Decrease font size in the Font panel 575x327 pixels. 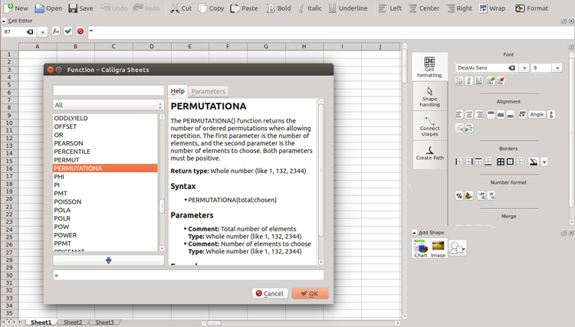click(x=501, y=81)
